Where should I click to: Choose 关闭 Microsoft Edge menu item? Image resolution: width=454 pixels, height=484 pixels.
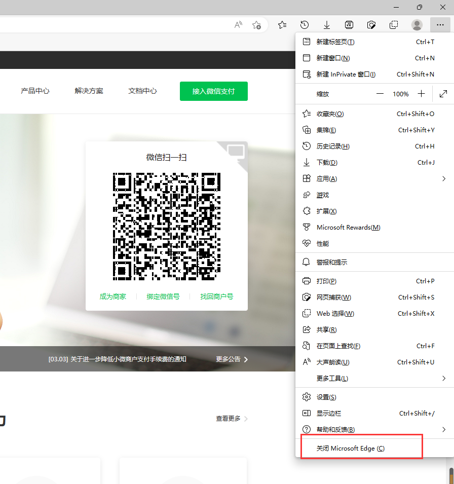point(374,448)
